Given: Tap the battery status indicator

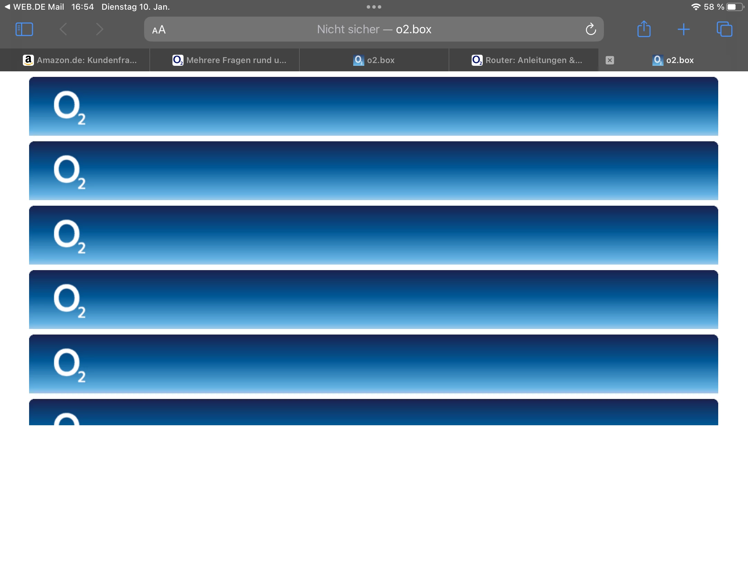Looking at the screenshot, I should point(734,7).
